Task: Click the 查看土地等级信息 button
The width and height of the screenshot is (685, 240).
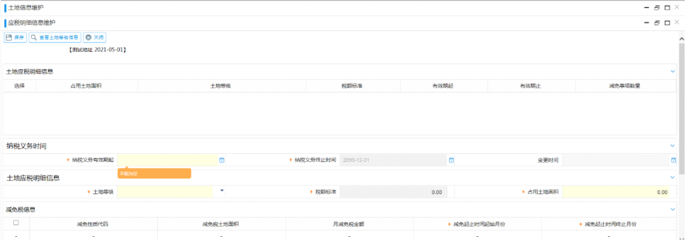Action: [x=55, y=37]
